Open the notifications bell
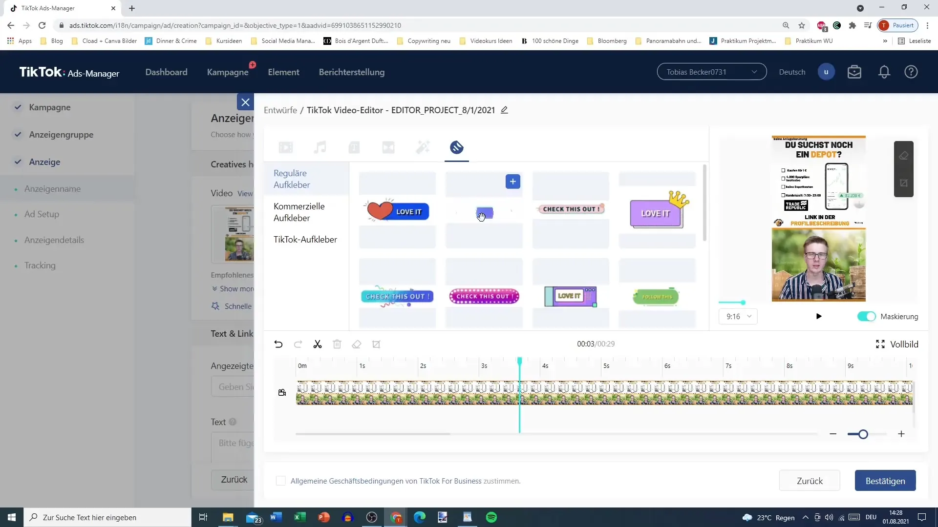938x527 pixels. click(884, 72)
